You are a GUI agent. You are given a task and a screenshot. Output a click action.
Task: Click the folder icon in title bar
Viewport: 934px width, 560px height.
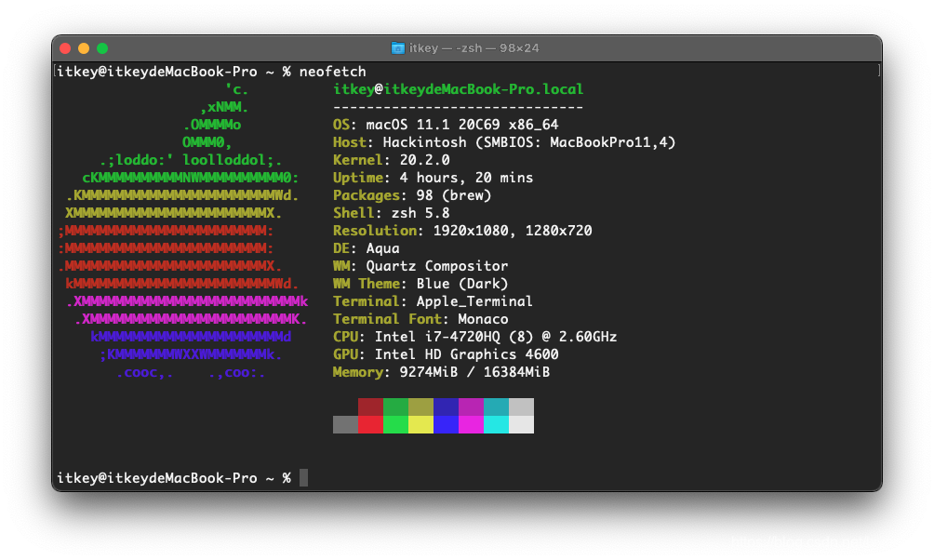coord(397,48)
